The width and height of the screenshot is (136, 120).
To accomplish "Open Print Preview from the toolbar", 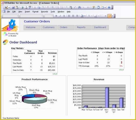I will (x=26, y=7).
